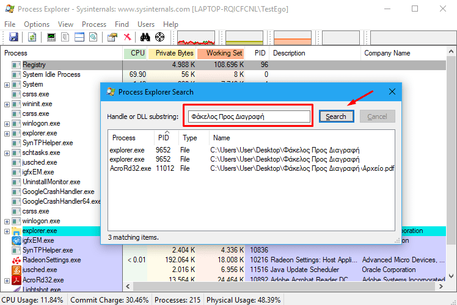The image size is (457, 305).
Task: Click the Commit Charge status bar entry
Action: coord(109,300)
